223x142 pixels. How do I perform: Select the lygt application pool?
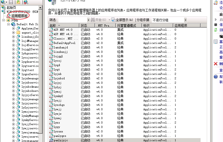click(124, 69)
